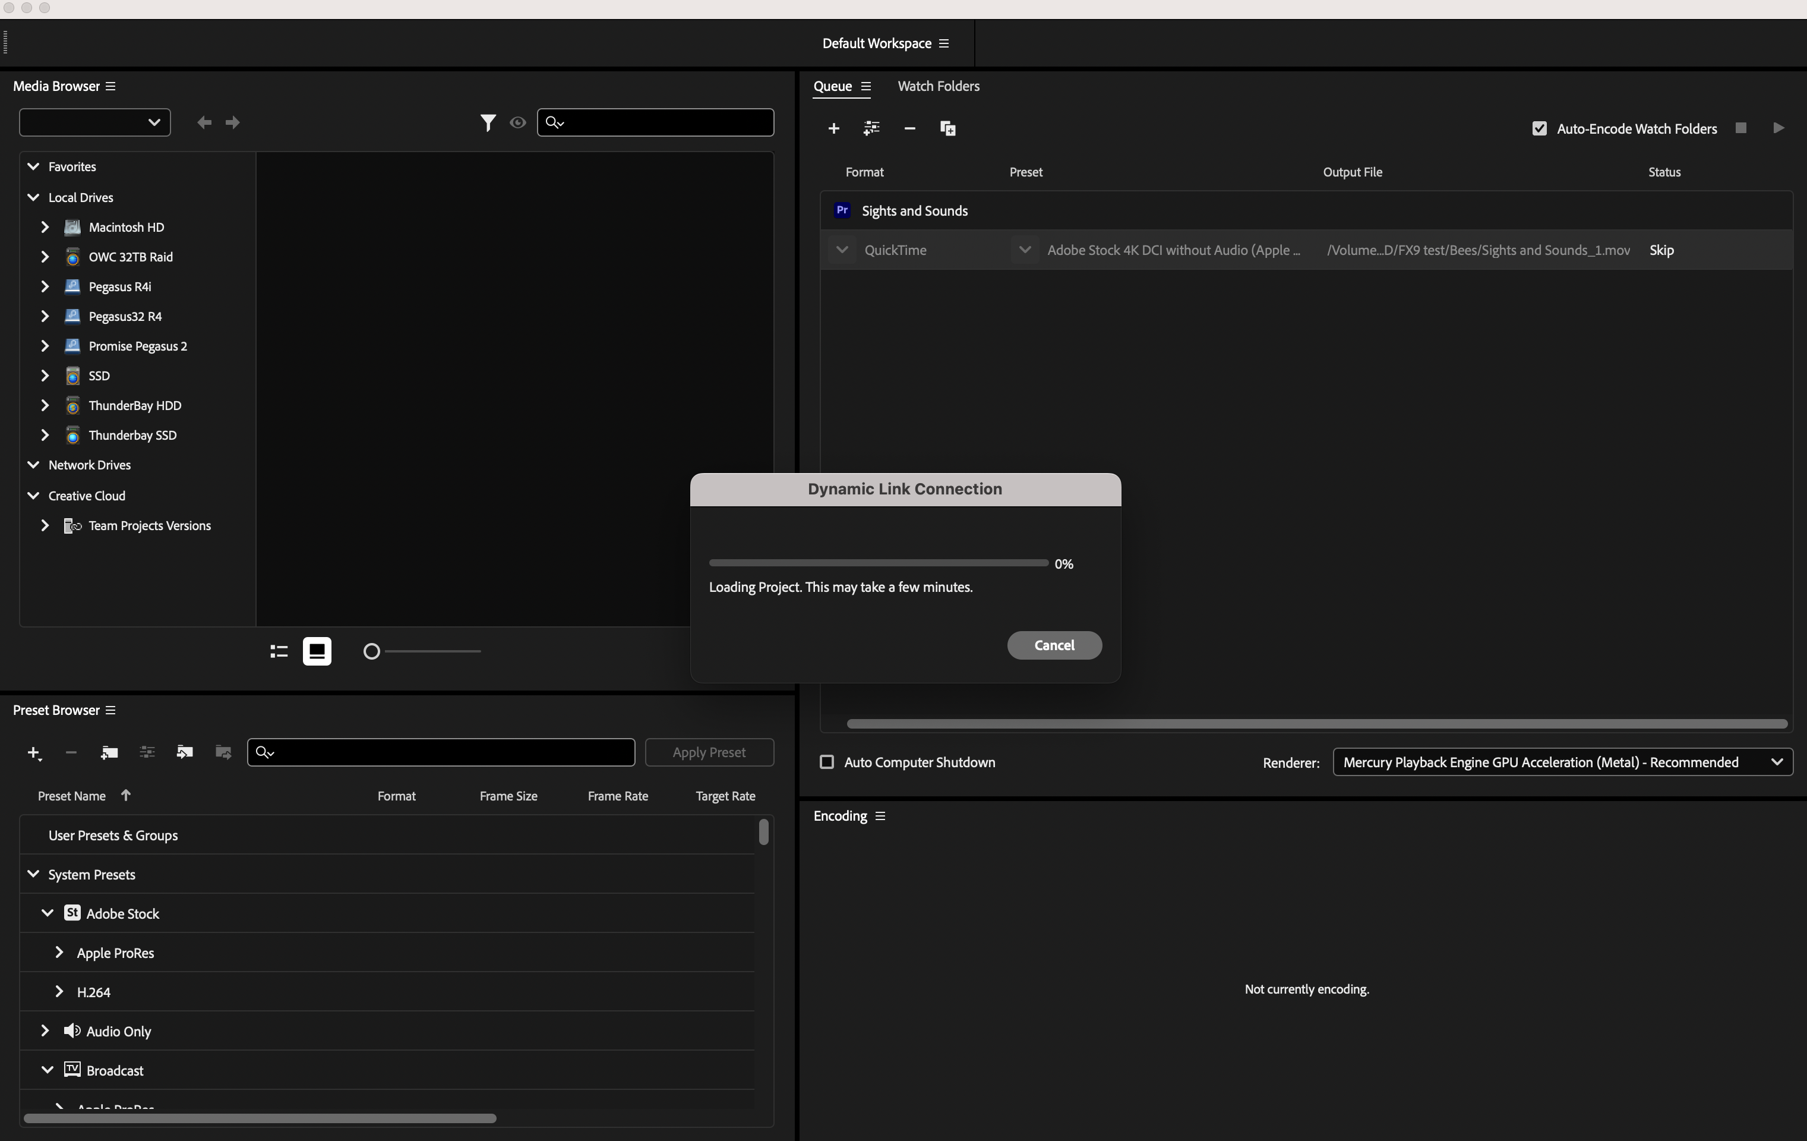Click the Filter icon in Media Browser

487,122
